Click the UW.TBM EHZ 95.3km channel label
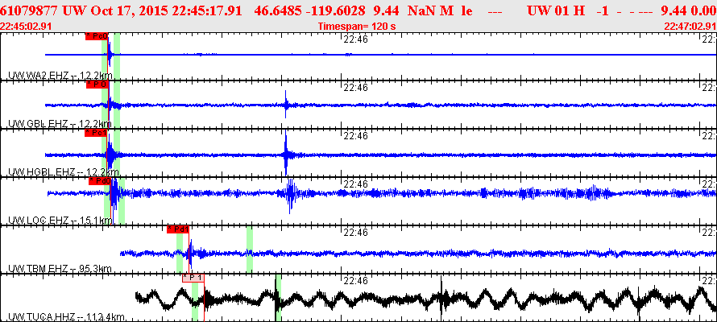Screen dimensions: 717x322 click(x=60, y=269)
